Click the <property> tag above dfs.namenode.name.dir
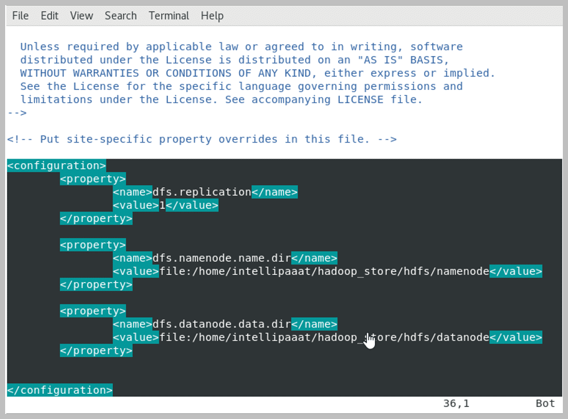This screenshot has width=568, height=419. tap(93, 245)
